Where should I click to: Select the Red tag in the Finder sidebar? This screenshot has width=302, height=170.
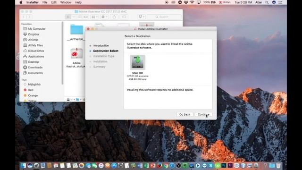(30, 90)
